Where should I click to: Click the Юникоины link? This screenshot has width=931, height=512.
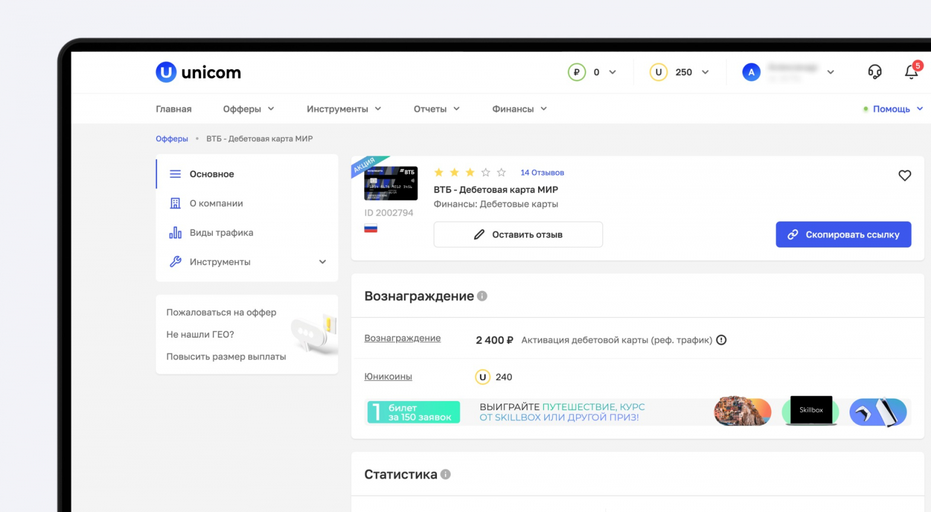coord(388,377)
